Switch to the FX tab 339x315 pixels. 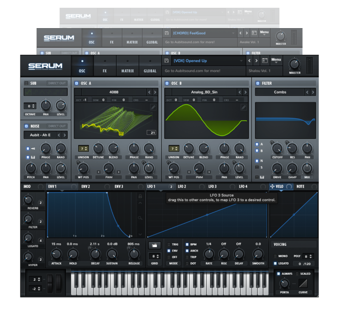coord(105,66)
